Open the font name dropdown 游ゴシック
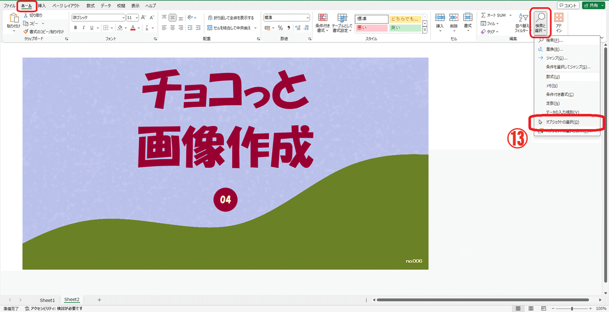This screenshot has height=312, width=609. (123, 17)
